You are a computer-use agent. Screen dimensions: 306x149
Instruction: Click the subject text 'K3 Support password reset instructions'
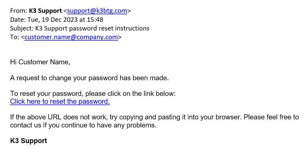(92, 28)
